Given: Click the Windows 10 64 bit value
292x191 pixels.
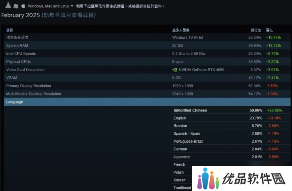Looking at the screenshot, I should (x=187, y=37).
